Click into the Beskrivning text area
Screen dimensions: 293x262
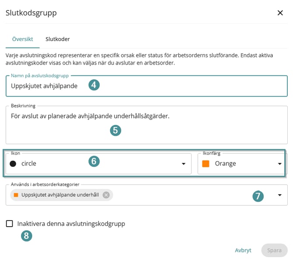(146, 125)
